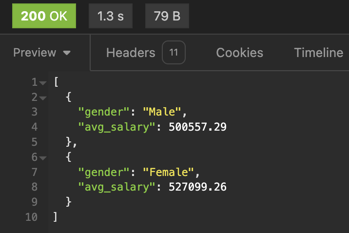This screenshot has height=233, width=349.
Task: Click line number 10 in the gutter
Action: tap(31, 217)
